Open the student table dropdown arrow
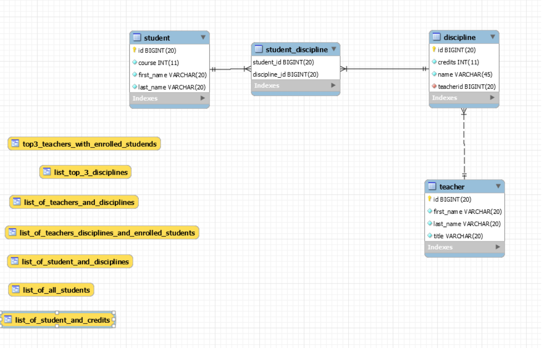The width and height of the screenshot is (542, 348). (204, 37)
